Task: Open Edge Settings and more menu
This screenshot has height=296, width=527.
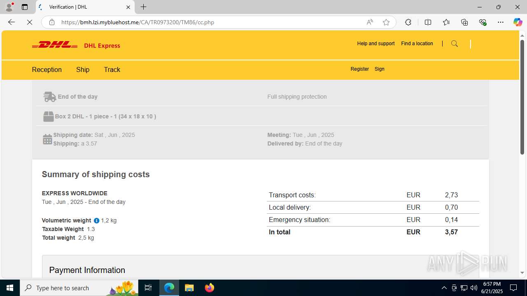Action: click(501, 22)
